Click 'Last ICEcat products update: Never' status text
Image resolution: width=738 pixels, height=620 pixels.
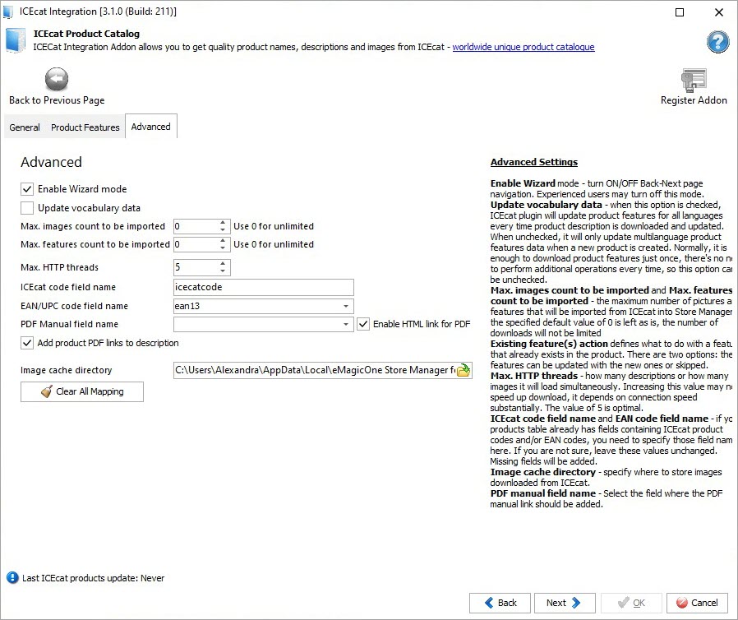tap(93, 578)
